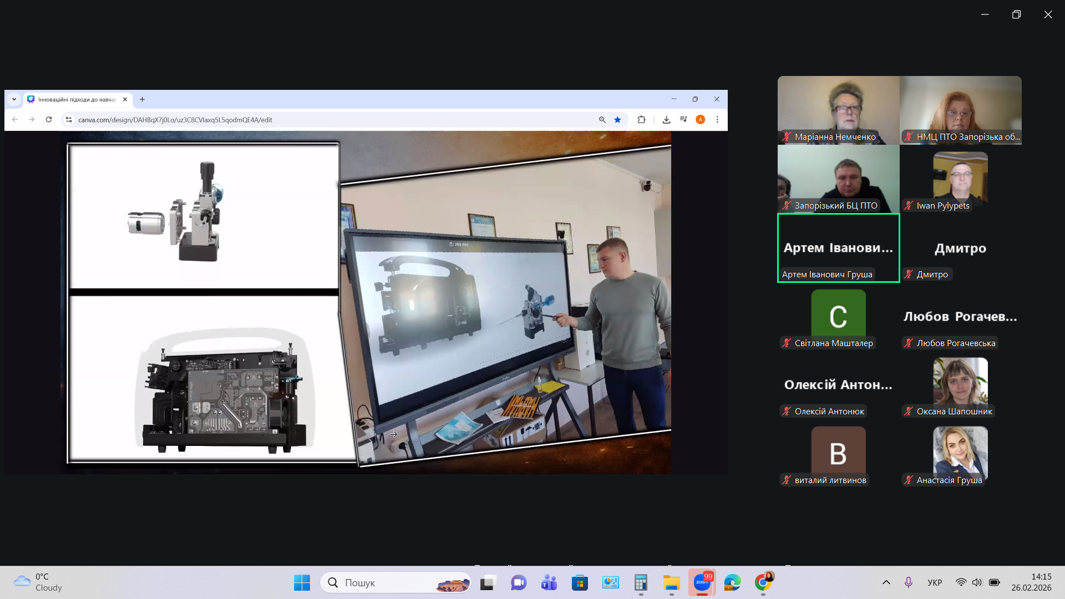Restore down the Zoom meeting window
This screenshot has width=1065, height=599.
point(1016,14)
